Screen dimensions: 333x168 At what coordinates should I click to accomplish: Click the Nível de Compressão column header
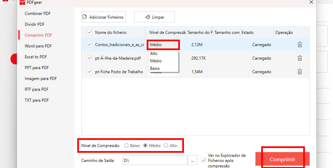167,33
